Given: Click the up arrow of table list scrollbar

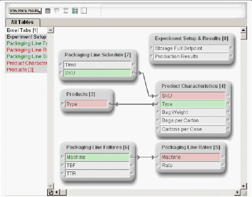Looking at the screenshot, I should point(50,30).
